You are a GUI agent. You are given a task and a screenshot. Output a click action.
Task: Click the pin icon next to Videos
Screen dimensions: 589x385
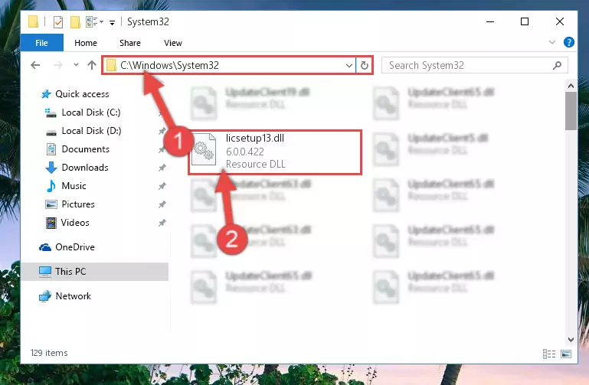162,223
